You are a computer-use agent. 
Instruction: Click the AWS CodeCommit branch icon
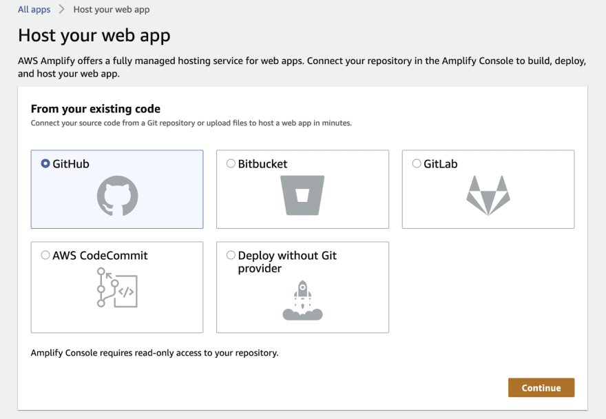coord(117,288)
